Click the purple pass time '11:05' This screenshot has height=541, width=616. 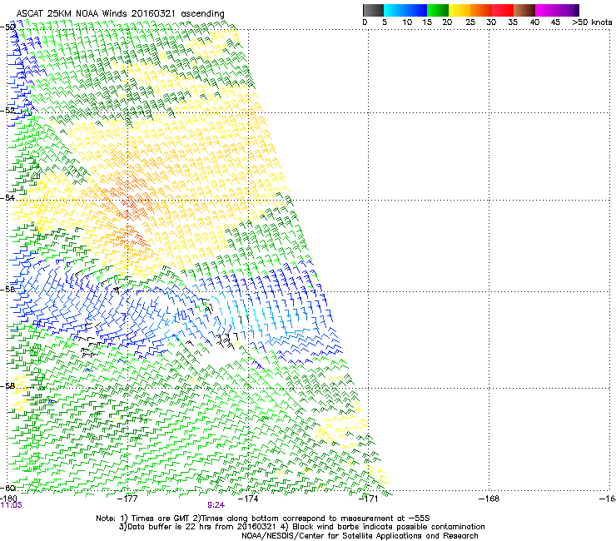pos(11,505)
